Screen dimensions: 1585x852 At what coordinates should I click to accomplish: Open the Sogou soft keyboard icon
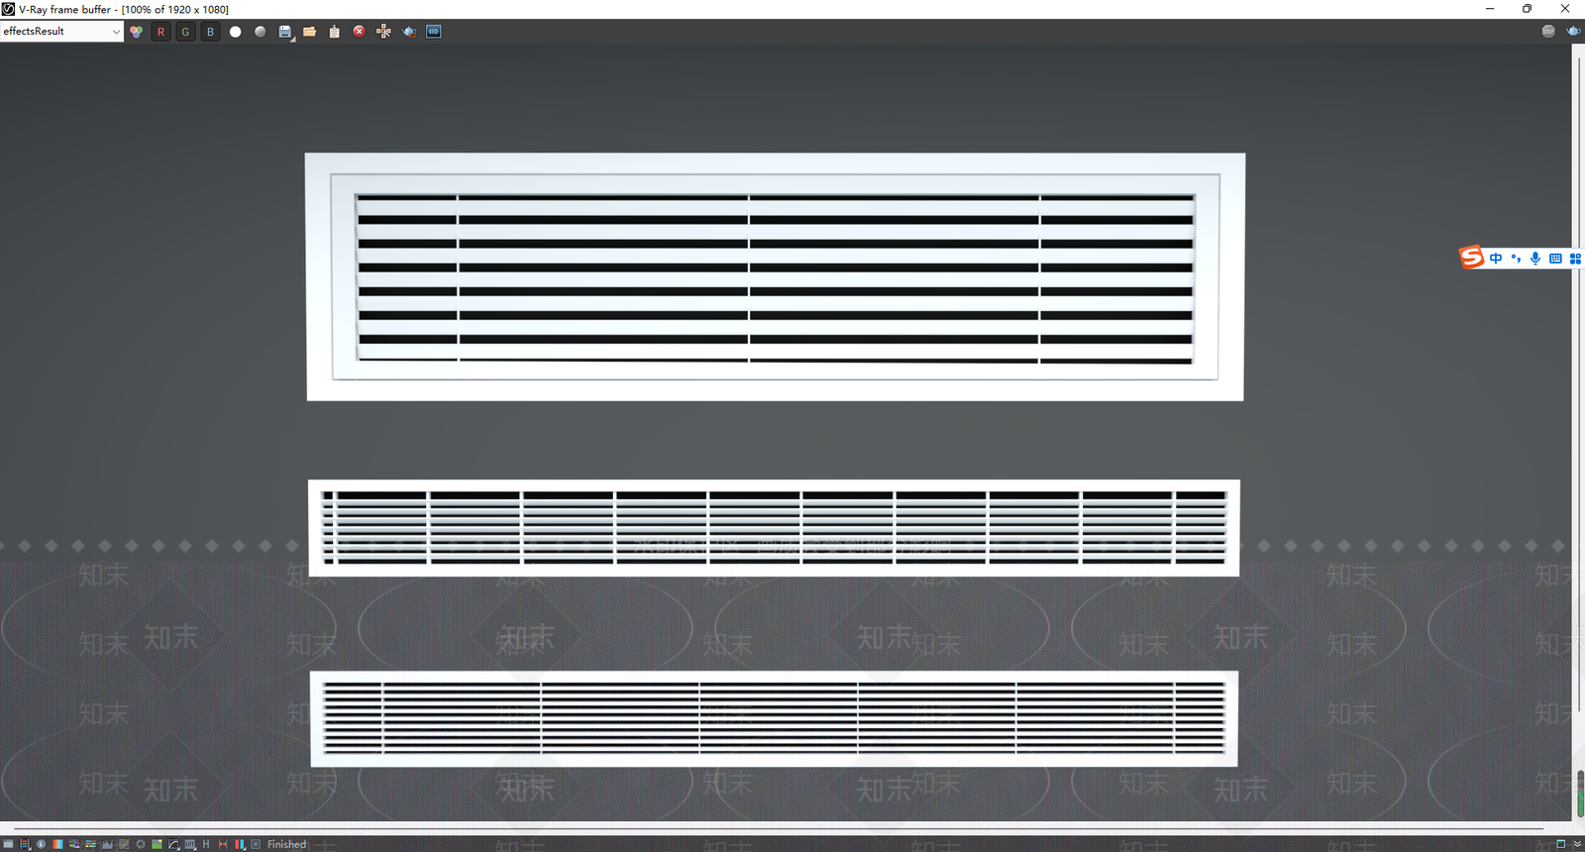(x=1555, y=259)
